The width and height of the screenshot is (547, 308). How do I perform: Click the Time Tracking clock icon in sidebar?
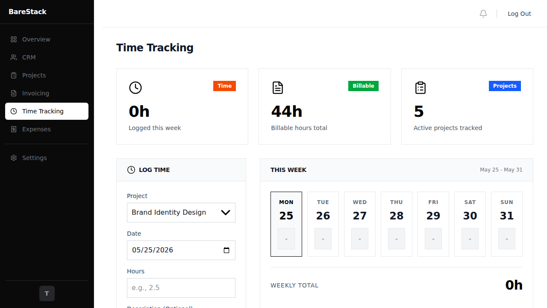coord(14,111)
